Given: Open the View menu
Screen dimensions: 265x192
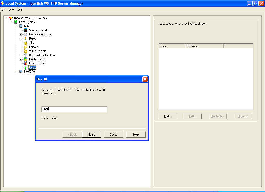Looking at the screenshot, I should (11, 9).
